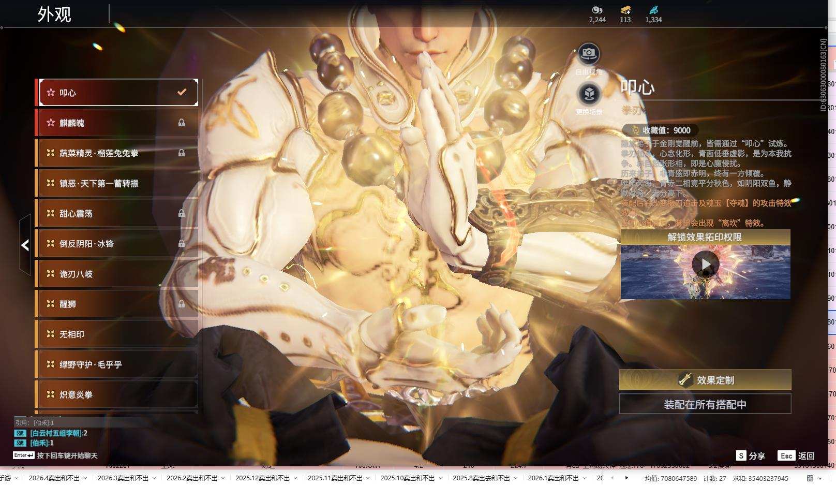Click the 收藏值: 9000 badge
836x486 pixels.
pyautogui.click(x=660, y=130)
